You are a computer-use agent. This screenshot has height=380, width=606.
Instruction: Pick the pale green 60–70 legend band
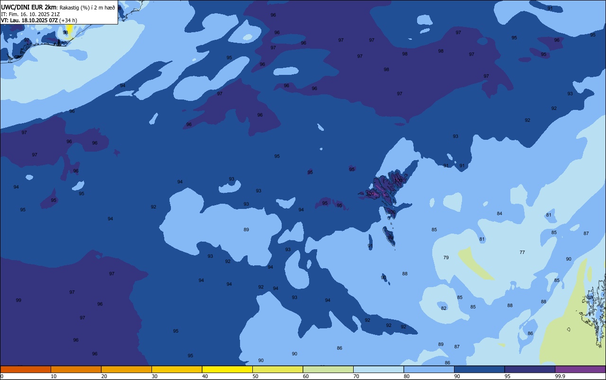point(328,369)
